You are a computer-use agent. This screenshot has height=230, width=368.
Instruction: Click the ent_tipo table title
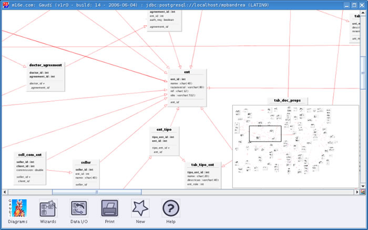[164, 129]
